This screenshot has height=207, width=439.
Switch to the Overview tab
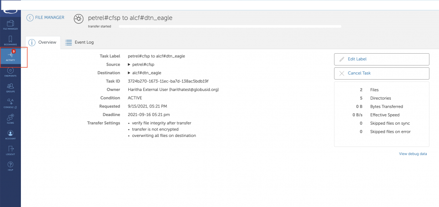pyautogui.click(x=42, y=42)
